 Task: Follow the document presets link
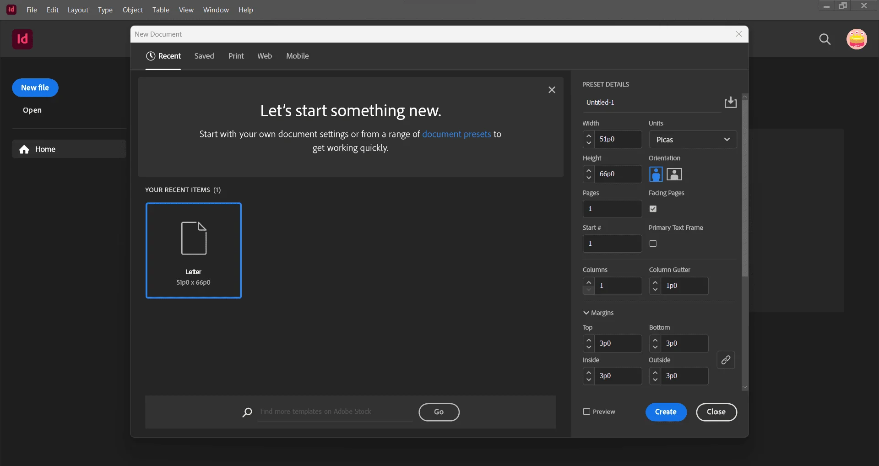(x=456, y=134)
